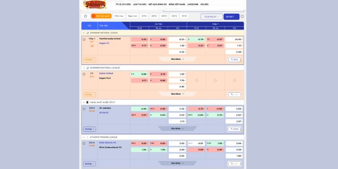Click the 2959 viewers button for Al-Jabalain

coord(234,129)
